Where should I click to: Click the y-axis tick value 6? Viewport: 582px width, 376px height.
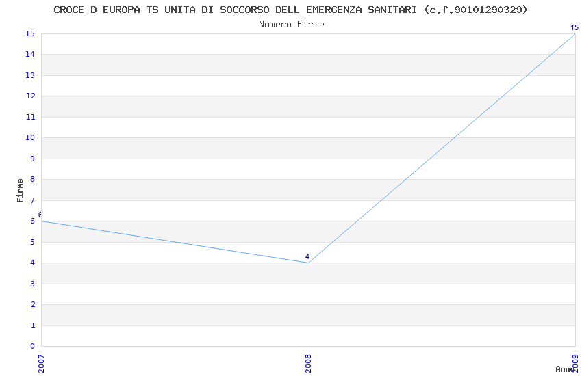33,221
